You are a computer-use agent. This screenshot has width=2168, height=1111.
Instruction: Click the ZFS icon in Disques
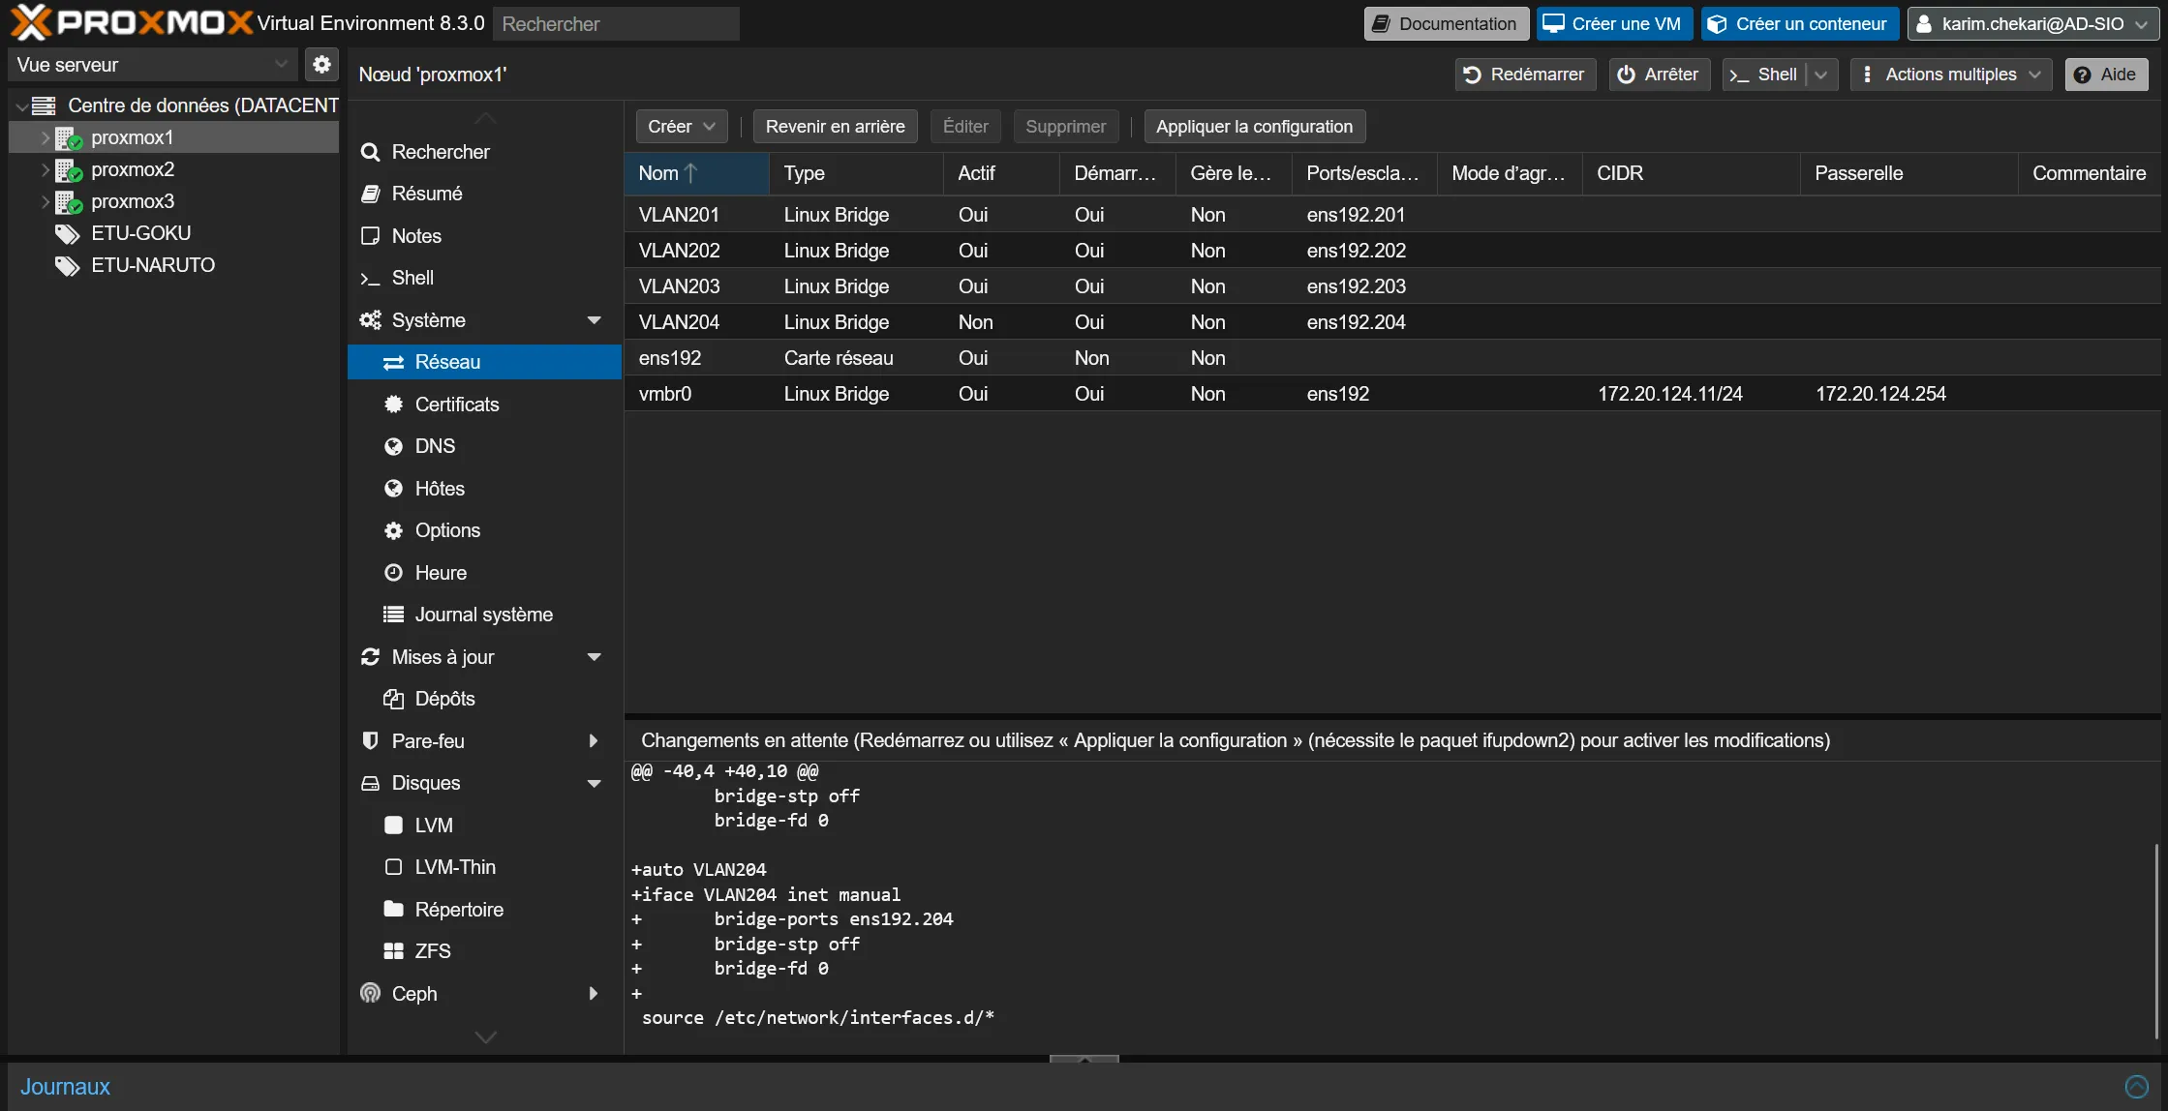pos(393,951)
